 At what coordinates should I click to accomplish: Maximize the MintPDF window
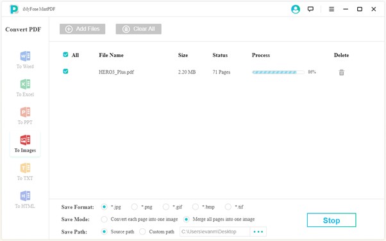coord(360,9)
